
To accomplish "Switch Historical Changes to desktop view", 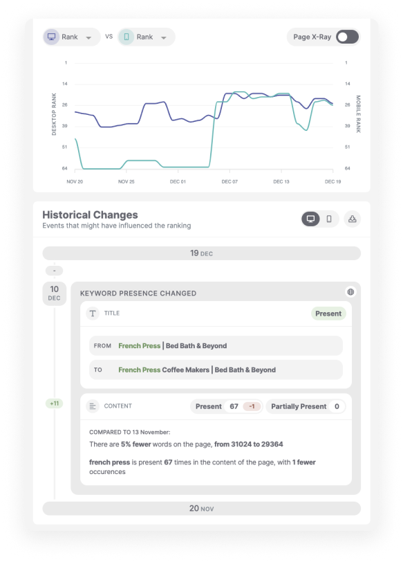I will pos(310,219).
